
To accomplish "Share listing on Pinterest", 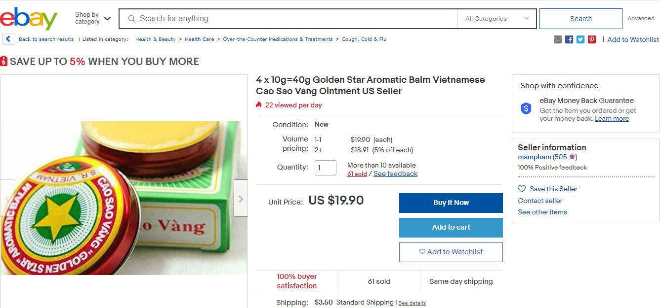I will point(592,39).
